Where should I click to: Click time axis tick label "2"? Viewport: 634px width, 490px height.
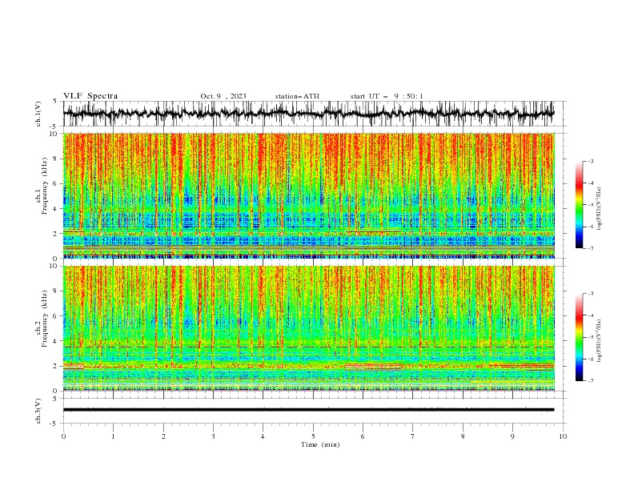point(163,436)
